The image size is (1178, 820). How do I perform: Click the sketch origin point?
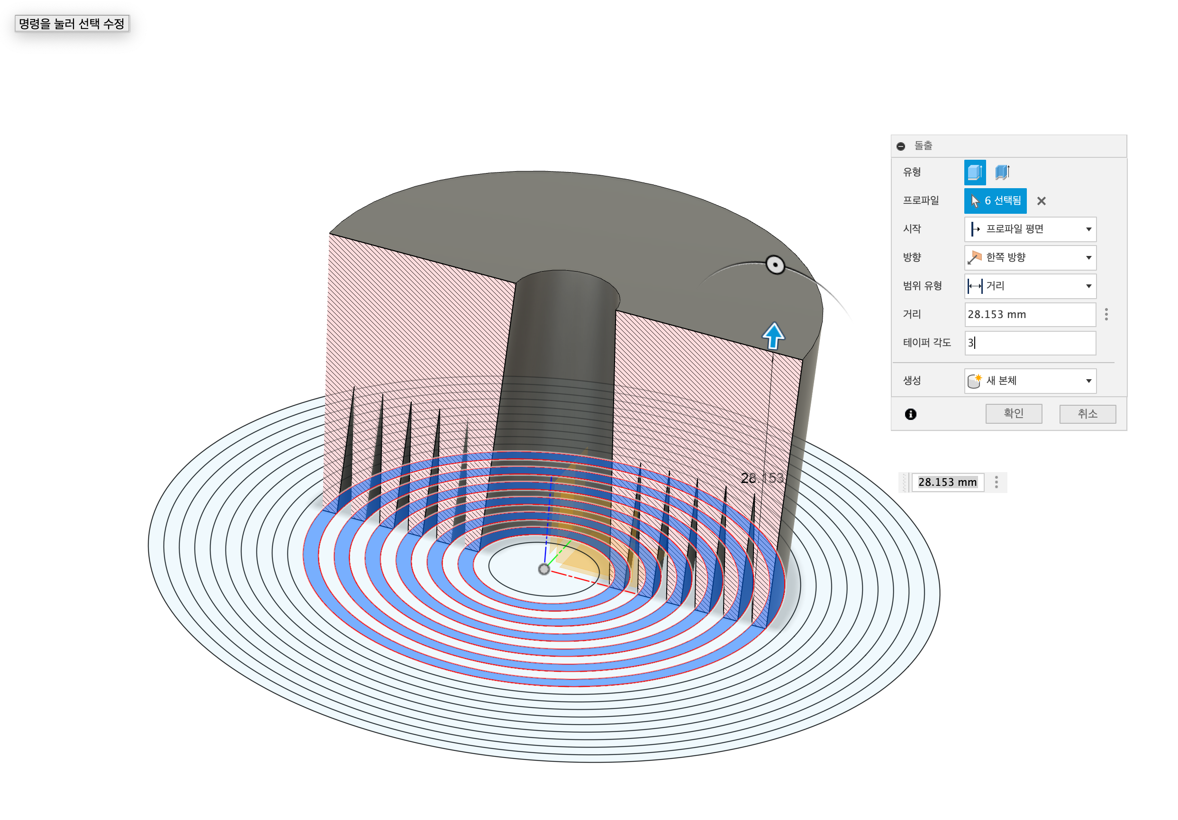[544, 569]
